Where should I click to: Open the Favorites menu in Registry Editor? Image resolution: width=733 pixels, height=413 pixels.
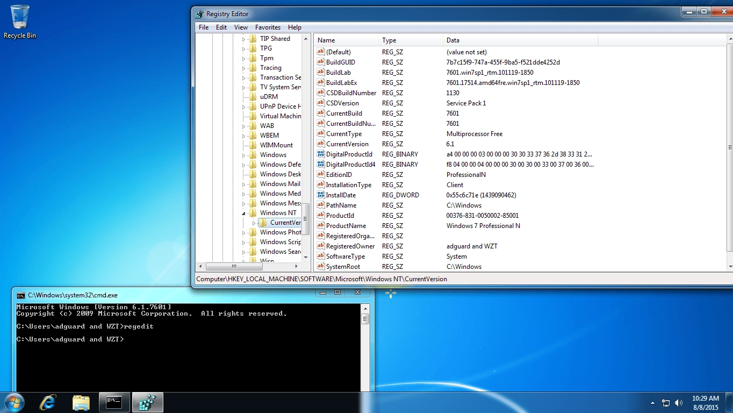click(268, 27)
